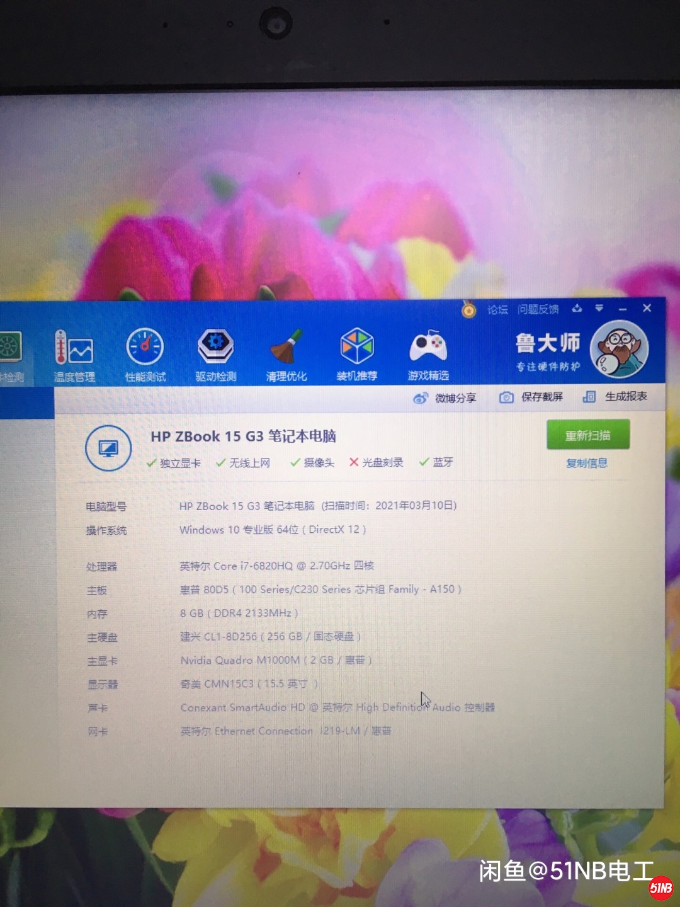Viewport: 680px width, 907px height.
Task: Click the 摄像头 feature indicator
Action: tap(312, 462)
